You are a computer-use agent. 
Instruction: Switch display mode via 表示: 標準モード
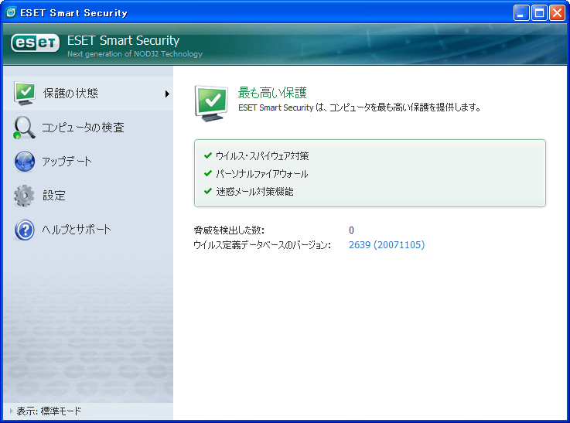click(49, 411)
